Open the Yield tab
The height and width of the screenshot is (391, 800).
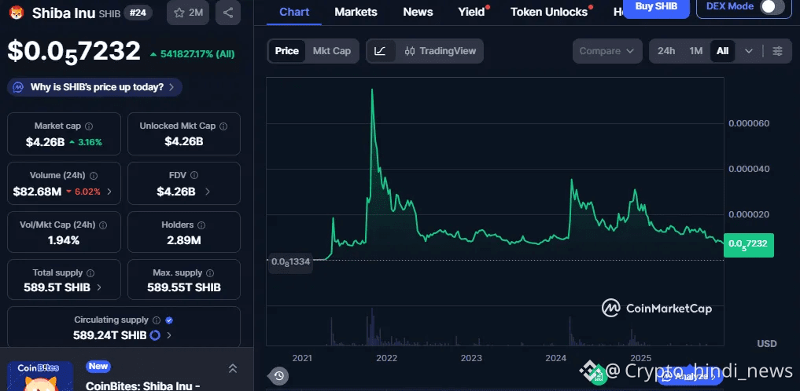(x=471, y=12)
